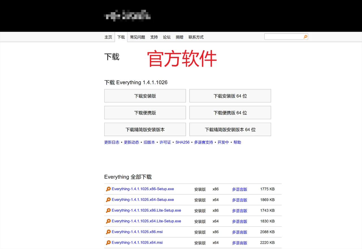Click the key icon beside Everything-1.4.1.1026.x64.Lite-Setup.exe

[108, 221]
